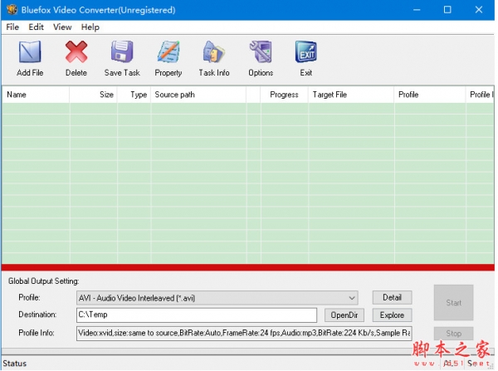498x371 pixels.
Task: Click the Start conversion button
Action: click(453, 303)
